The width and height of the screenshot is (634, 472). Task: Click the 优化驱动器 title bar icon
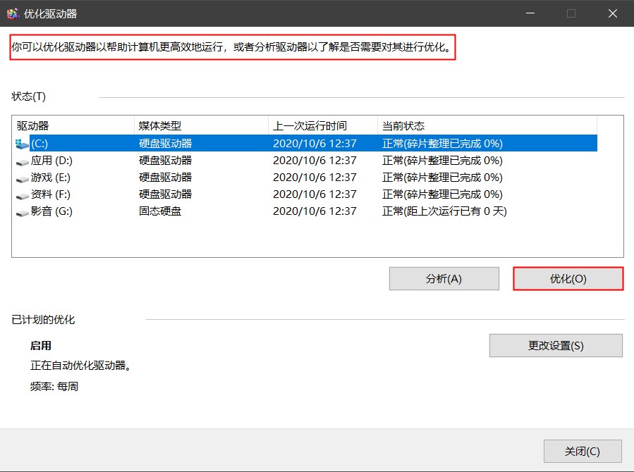tap(13, 13)
